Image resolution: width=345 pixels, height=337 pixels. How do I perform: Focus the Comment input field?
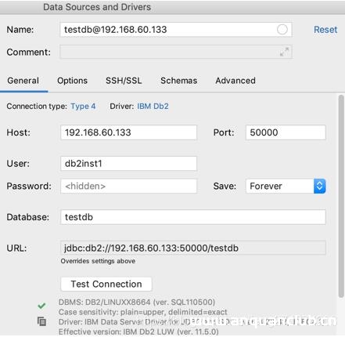click(175, 52)
